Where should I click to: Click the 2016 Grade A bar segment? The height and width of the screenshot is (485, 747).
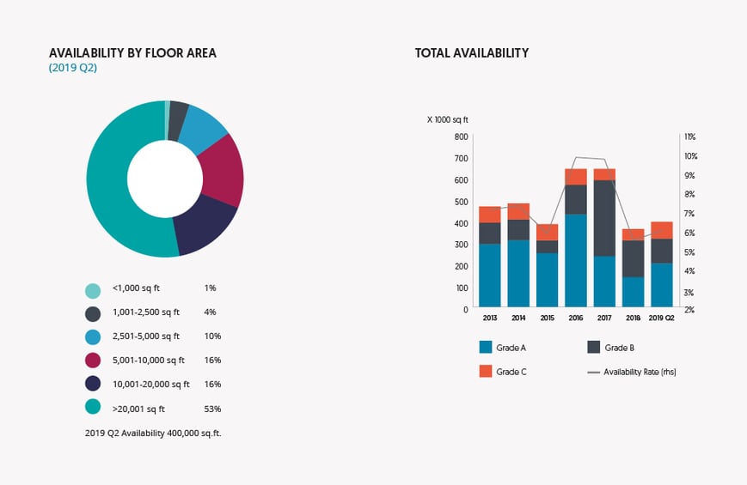(575, 260)
